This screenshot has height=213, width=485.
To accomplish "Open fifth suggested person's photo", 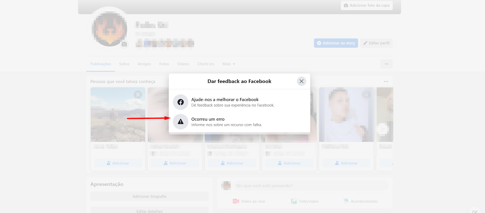I will 346,115.
